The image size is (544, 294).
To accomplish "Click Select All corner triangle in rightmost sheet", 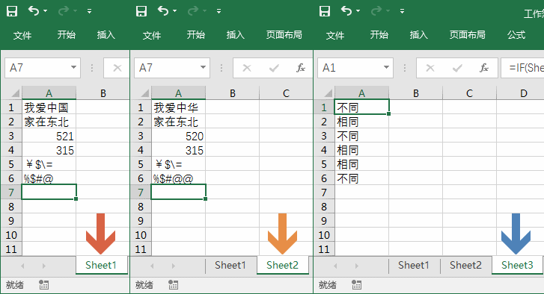I will (x=328, y=93).
